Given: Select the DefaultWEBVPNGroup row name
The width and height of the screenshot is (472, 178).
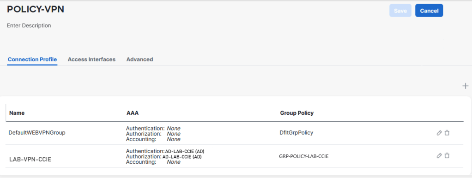Looking at the screenshot, I should coord(37,133).
